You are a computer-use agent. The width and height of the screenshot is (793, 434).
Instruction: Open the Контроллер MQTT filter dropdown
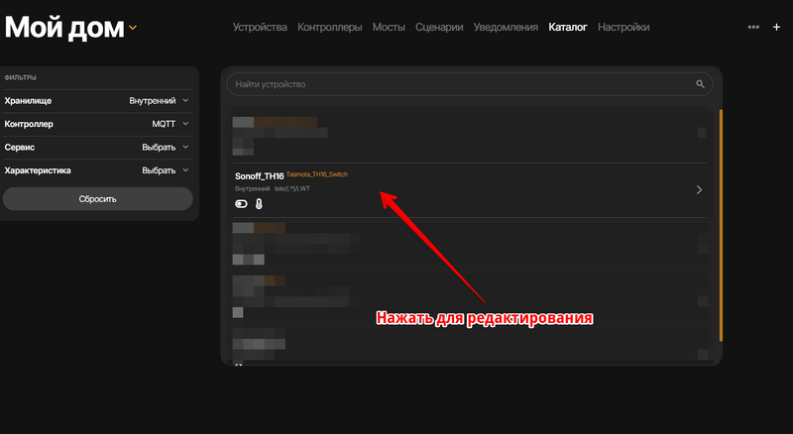tap(169, 124)
